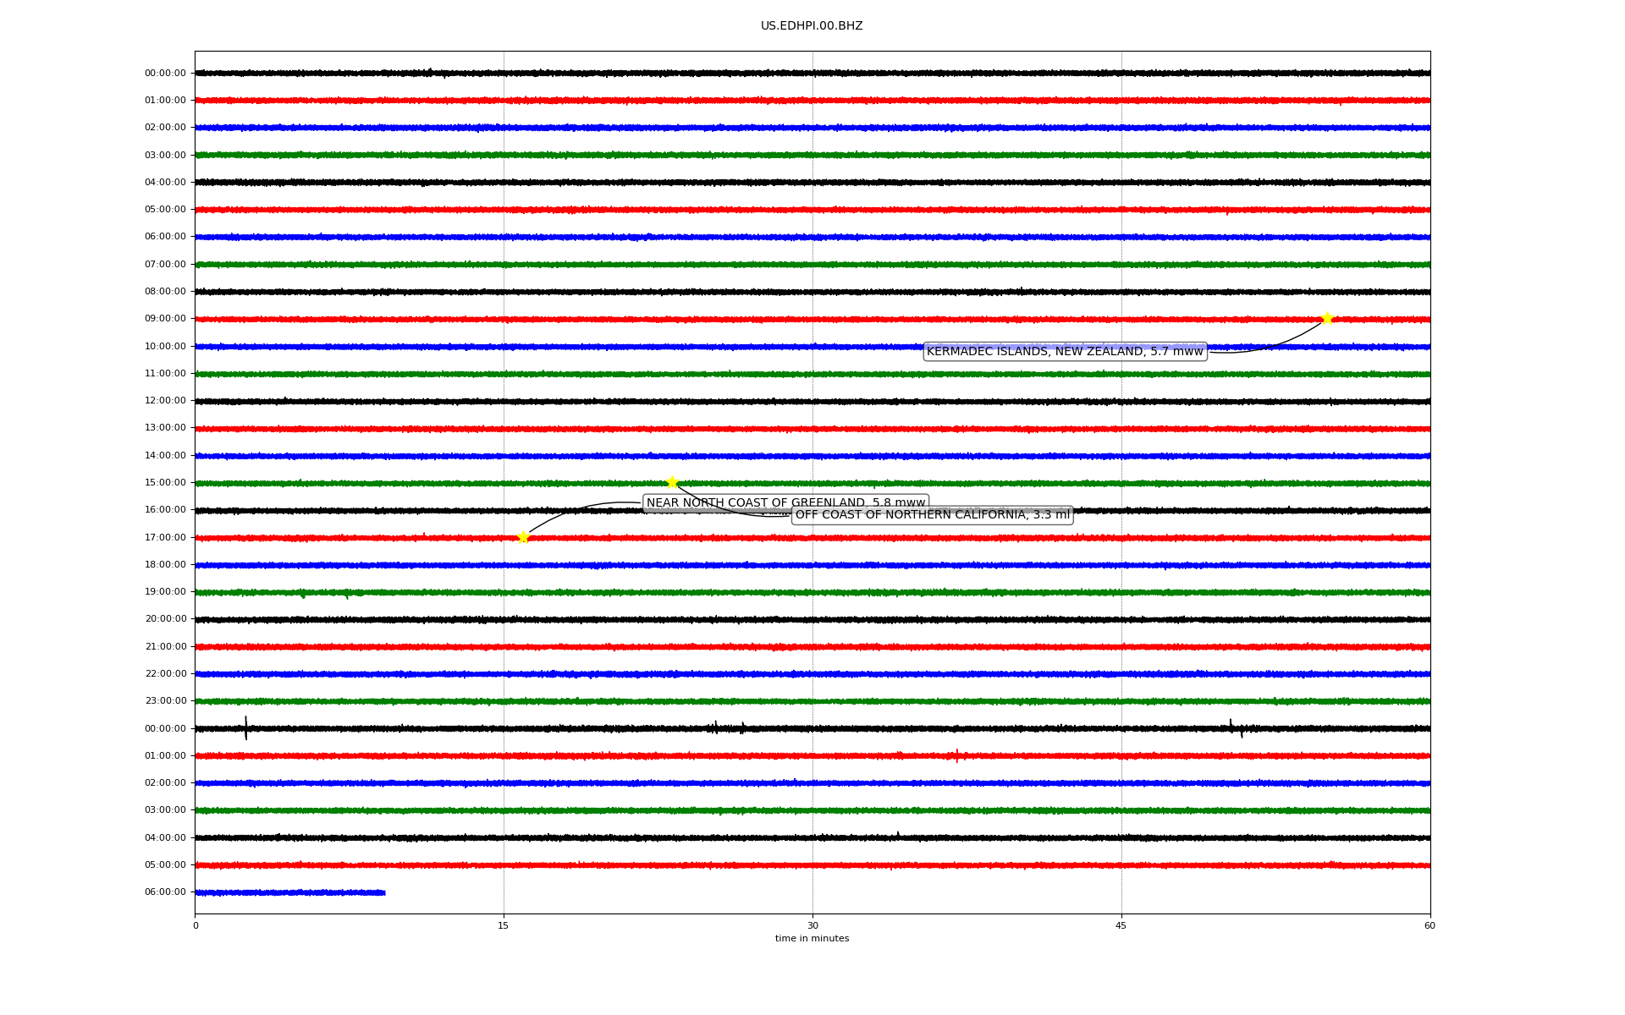
Task: Click the 'time in minutes' axis label
Action: pos(812,939)
